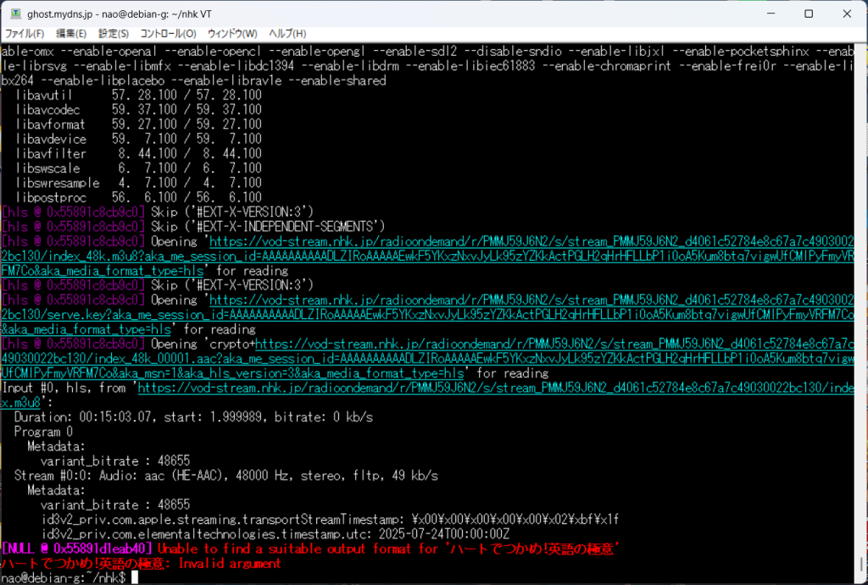The width and height of the screenshot is (868, 585).
Task: Open the 編集(E) menu
Action: [x=71, y=34]
